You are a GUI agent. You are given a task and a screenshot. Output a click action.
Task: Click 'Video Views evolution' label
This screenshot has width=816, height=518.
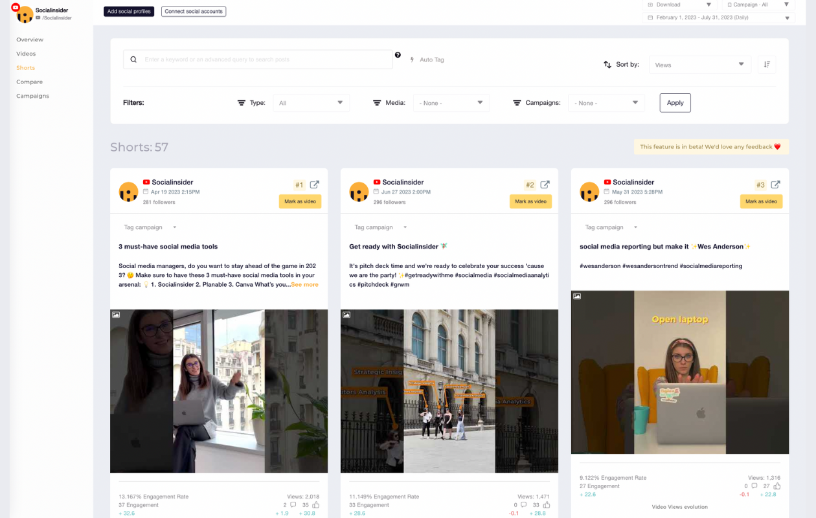pos(680,507)
